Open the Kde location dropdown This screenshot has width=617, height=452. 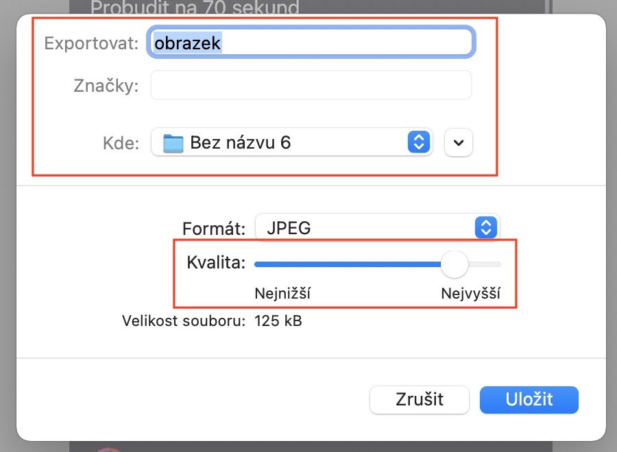click(291, 142)
